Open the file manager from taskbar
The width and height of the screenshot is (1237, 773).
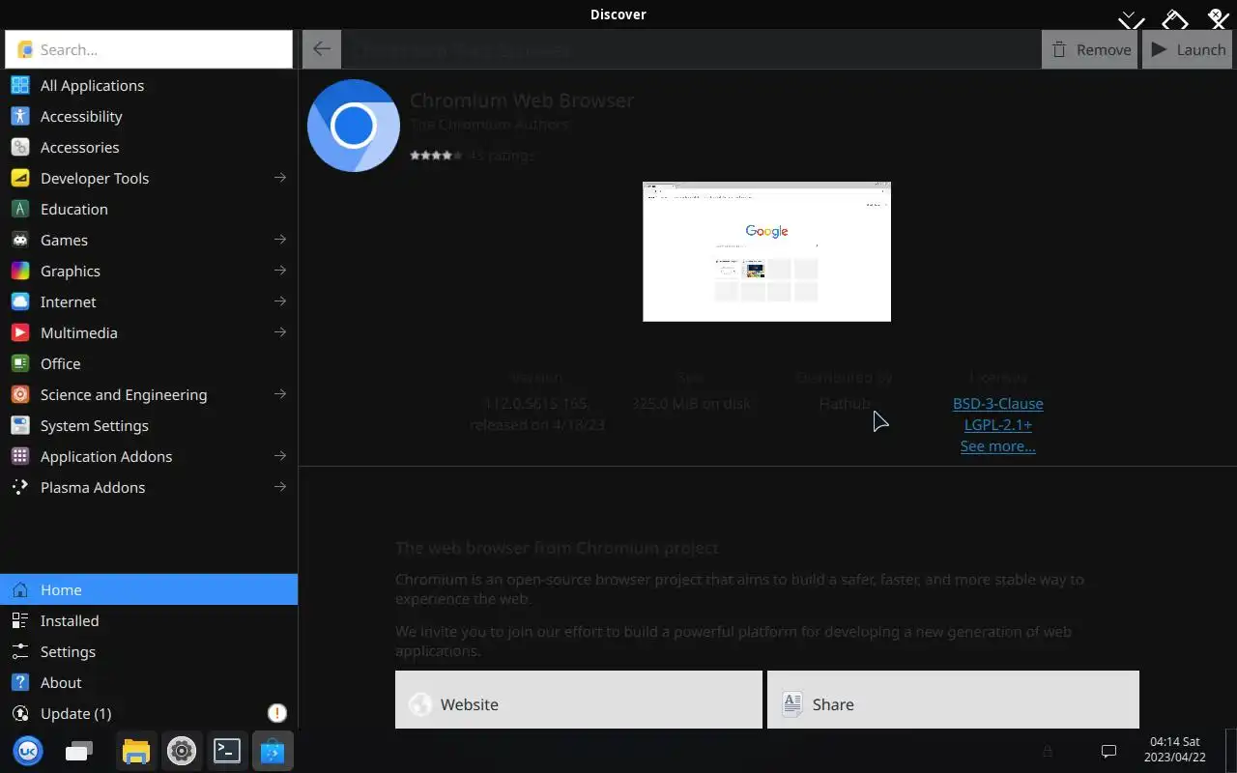[136, 751]
